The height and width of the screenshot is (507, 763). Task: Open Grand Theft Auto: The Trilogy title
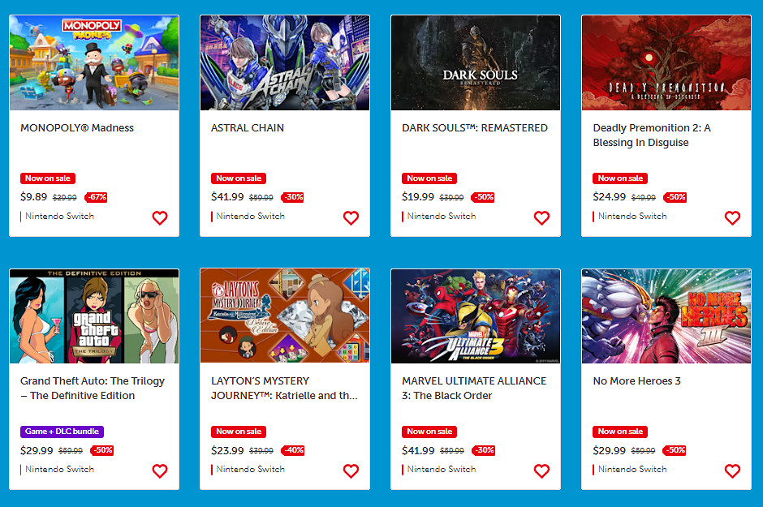coord(93,388)
